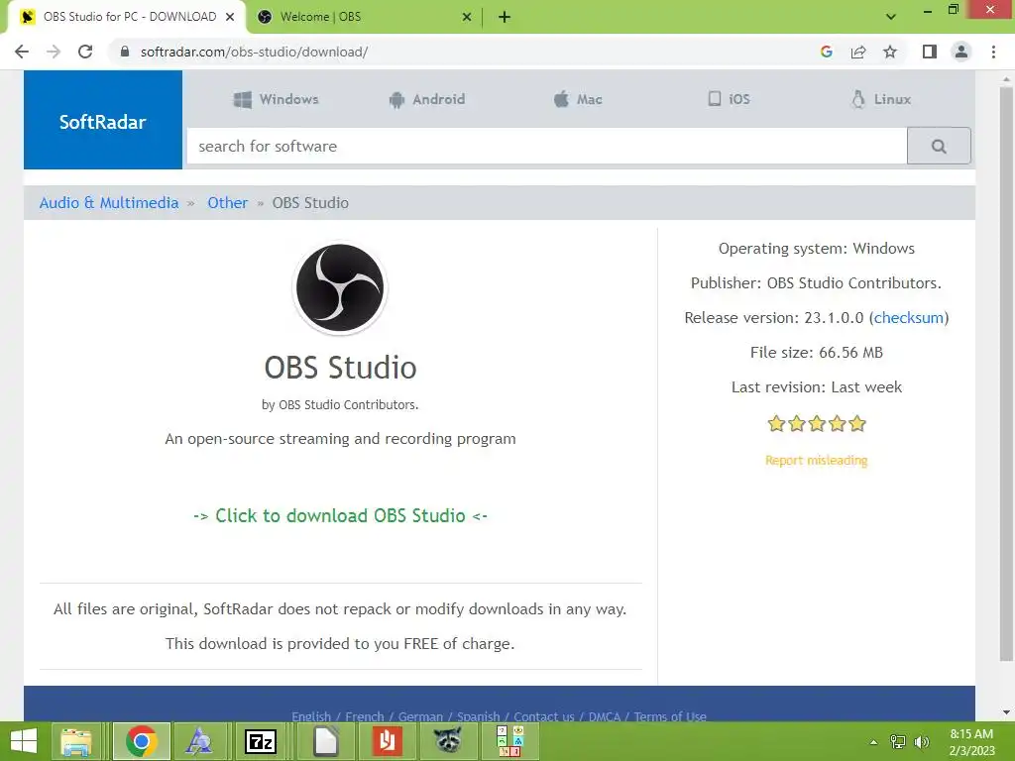Open the German language link in footer
The width and height of the screenshot is (1015, 761).
click(420, 716)
